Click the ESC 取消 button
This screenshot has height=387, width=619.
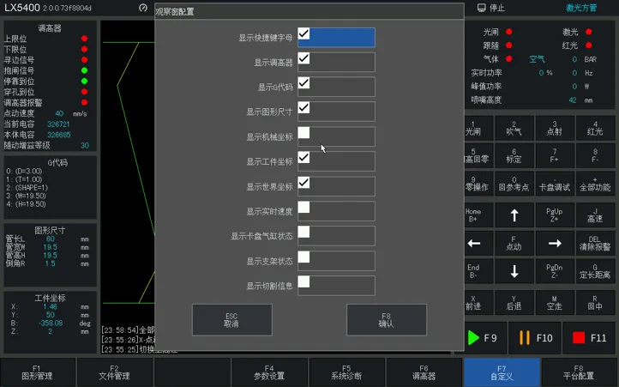tap(232, 320)
